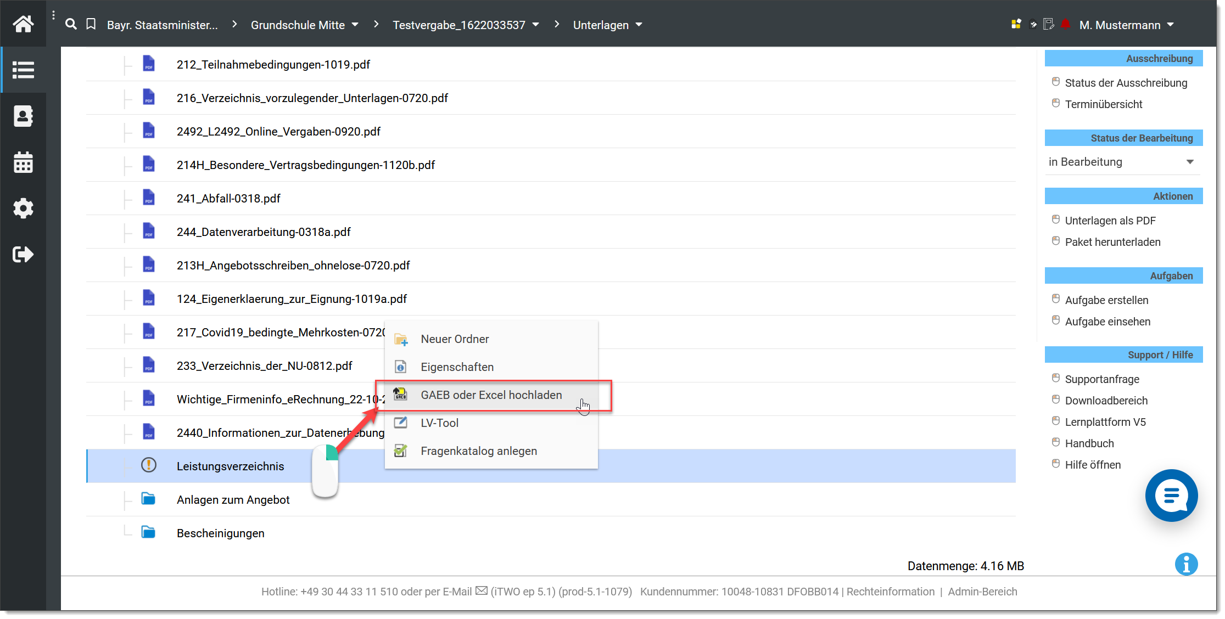The height and width of the screenshot is (619, 1225).
Task: Click the blue info circle icon
Action: pos(1186,564)
